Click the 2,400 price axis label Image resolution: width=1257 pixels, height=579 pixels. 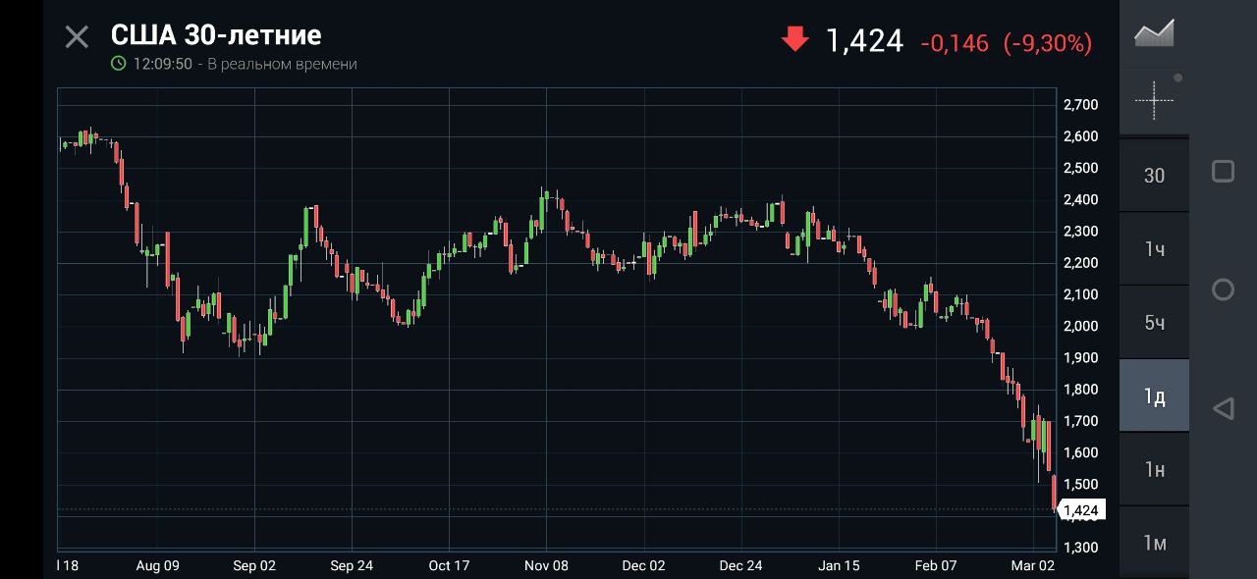click(x=1080, y=199)
